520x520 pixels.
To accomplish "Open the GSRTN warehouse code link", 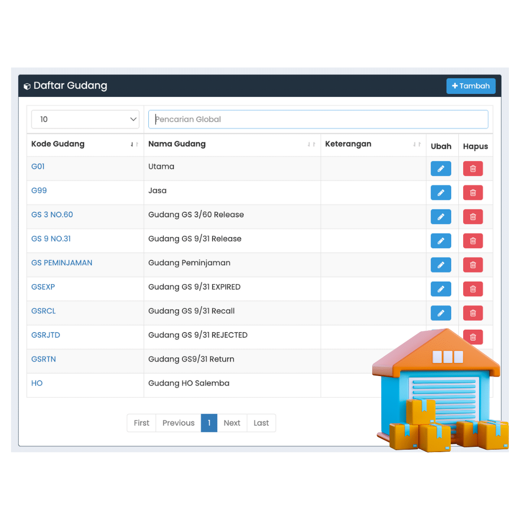I will [x=43, y=359].
